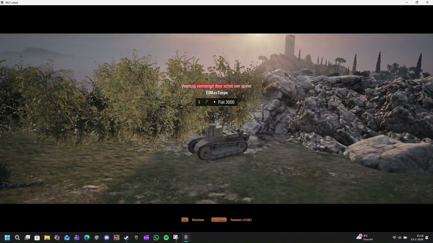Image resolution: width=433 pixels, height=243 pixels.
Task: Launch Microsoft Store from taskbar
Action: click(x=37, y=238)
